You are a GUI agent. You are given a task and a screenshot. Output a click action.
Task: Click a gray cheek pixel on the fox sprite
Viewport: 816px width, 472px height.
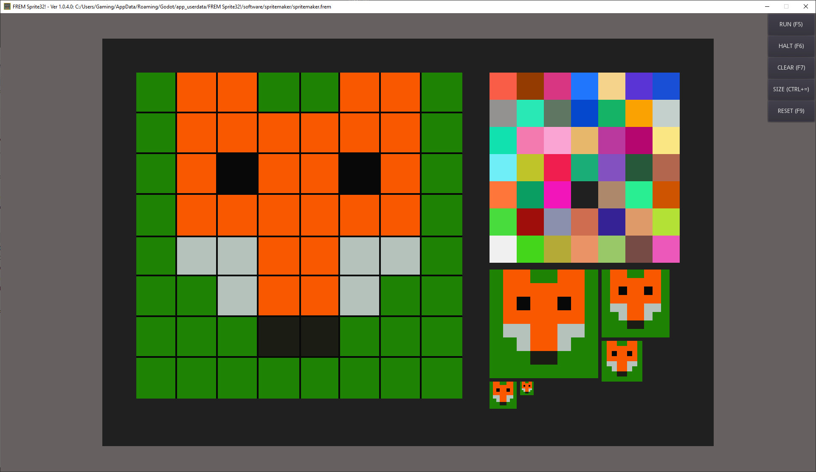(x=196, y=255)
